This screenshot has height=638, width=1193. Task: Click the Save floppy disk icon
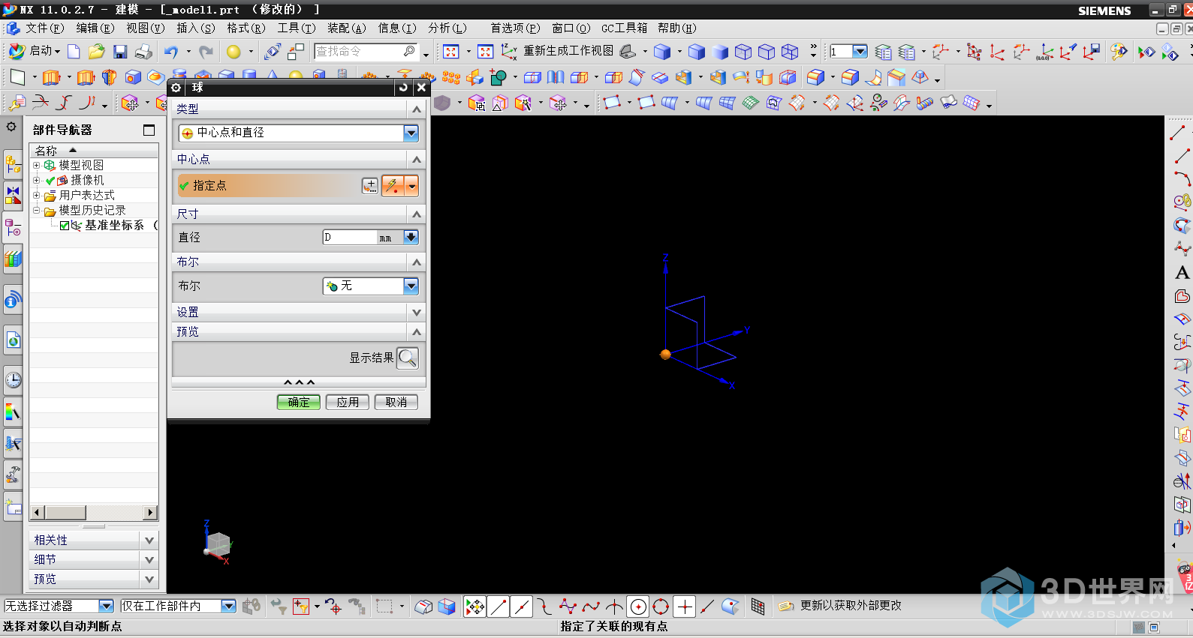pos(120,52)
